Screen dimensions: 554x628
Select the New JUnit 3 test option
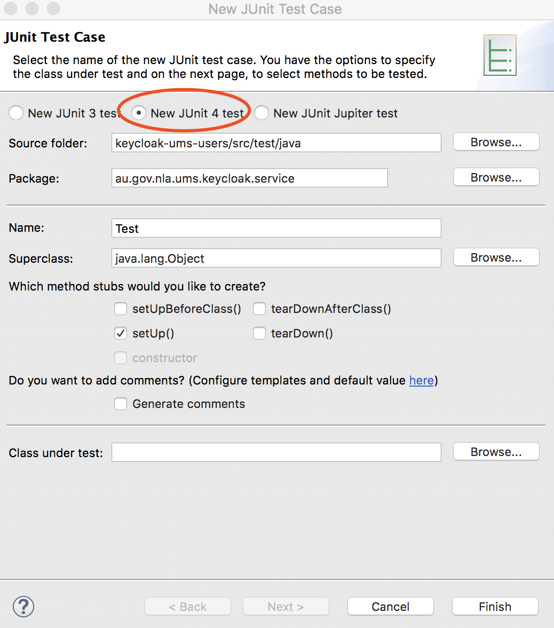16,113
